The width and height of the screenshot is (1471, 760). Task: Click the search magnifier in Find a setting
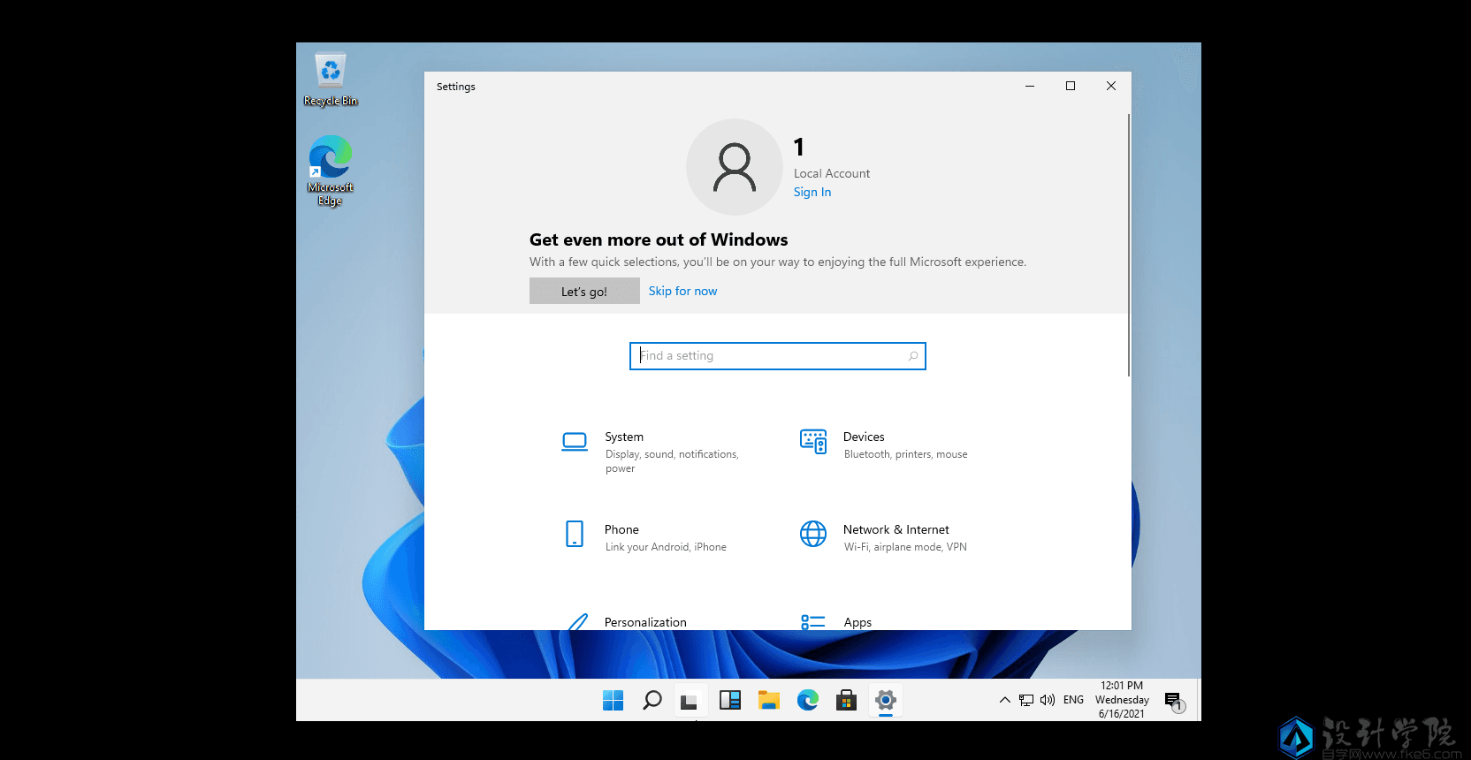(x=913, y=356)
